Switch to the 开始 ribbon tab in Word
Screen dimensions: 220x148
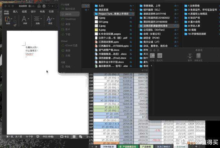[x=6, y=12]
